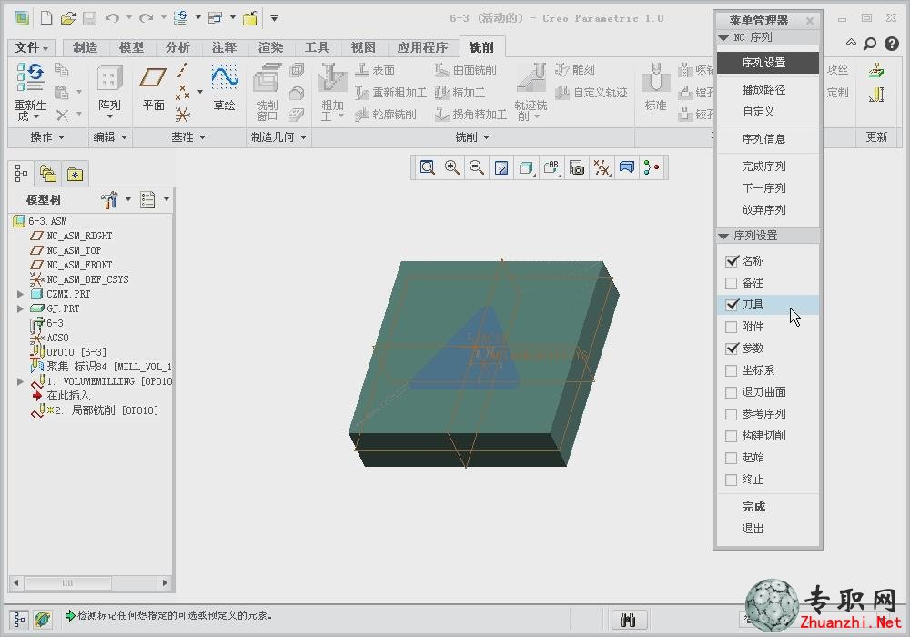Click the Annotation Display icon

pyautogui.click(x=627, y=168)
